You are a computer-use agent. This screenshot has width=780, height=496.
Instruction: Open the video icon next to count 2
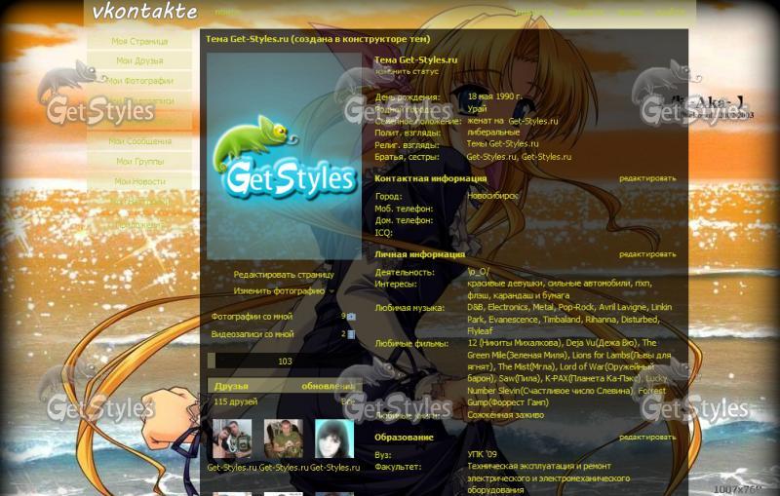tap(351, 334)
